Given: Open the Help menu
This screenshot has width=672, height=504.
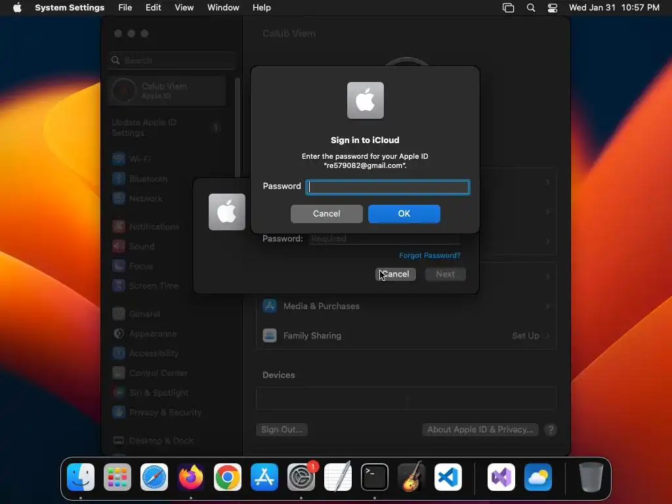Looking at the screenshot, I should (x=261, y=8).
